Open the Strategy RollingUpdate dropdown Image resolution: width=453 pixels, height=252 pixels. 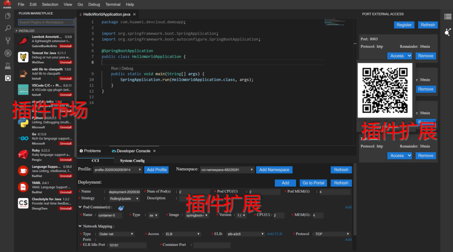coord(124,199)
